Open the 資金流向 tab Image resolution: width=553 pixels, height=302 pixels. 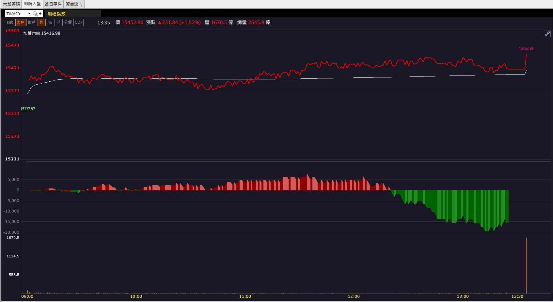(74, 4)
